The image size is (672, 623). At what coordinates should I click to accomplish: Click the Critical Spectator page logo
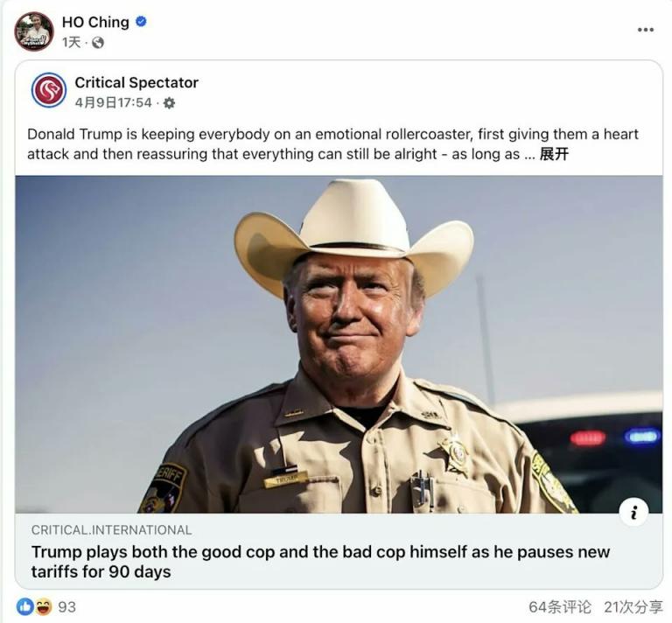49,90
